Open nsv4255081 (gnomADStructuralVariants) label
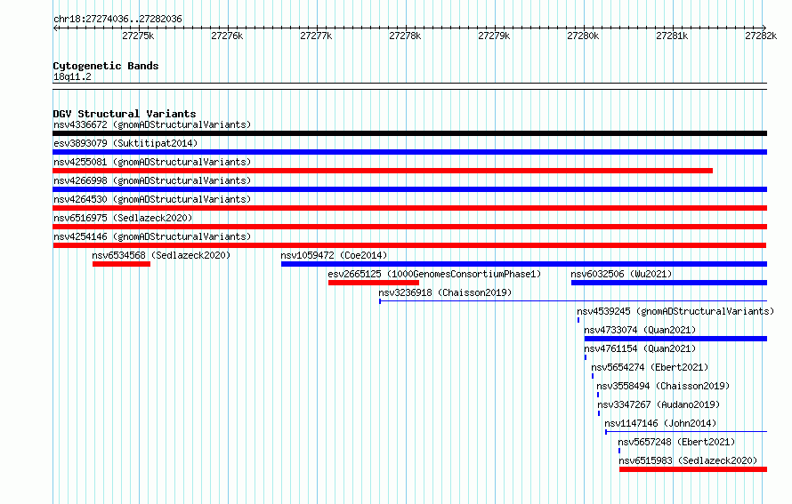Viewport: 792px width, 504px height. pyautogui.click(x=152, y=162)
